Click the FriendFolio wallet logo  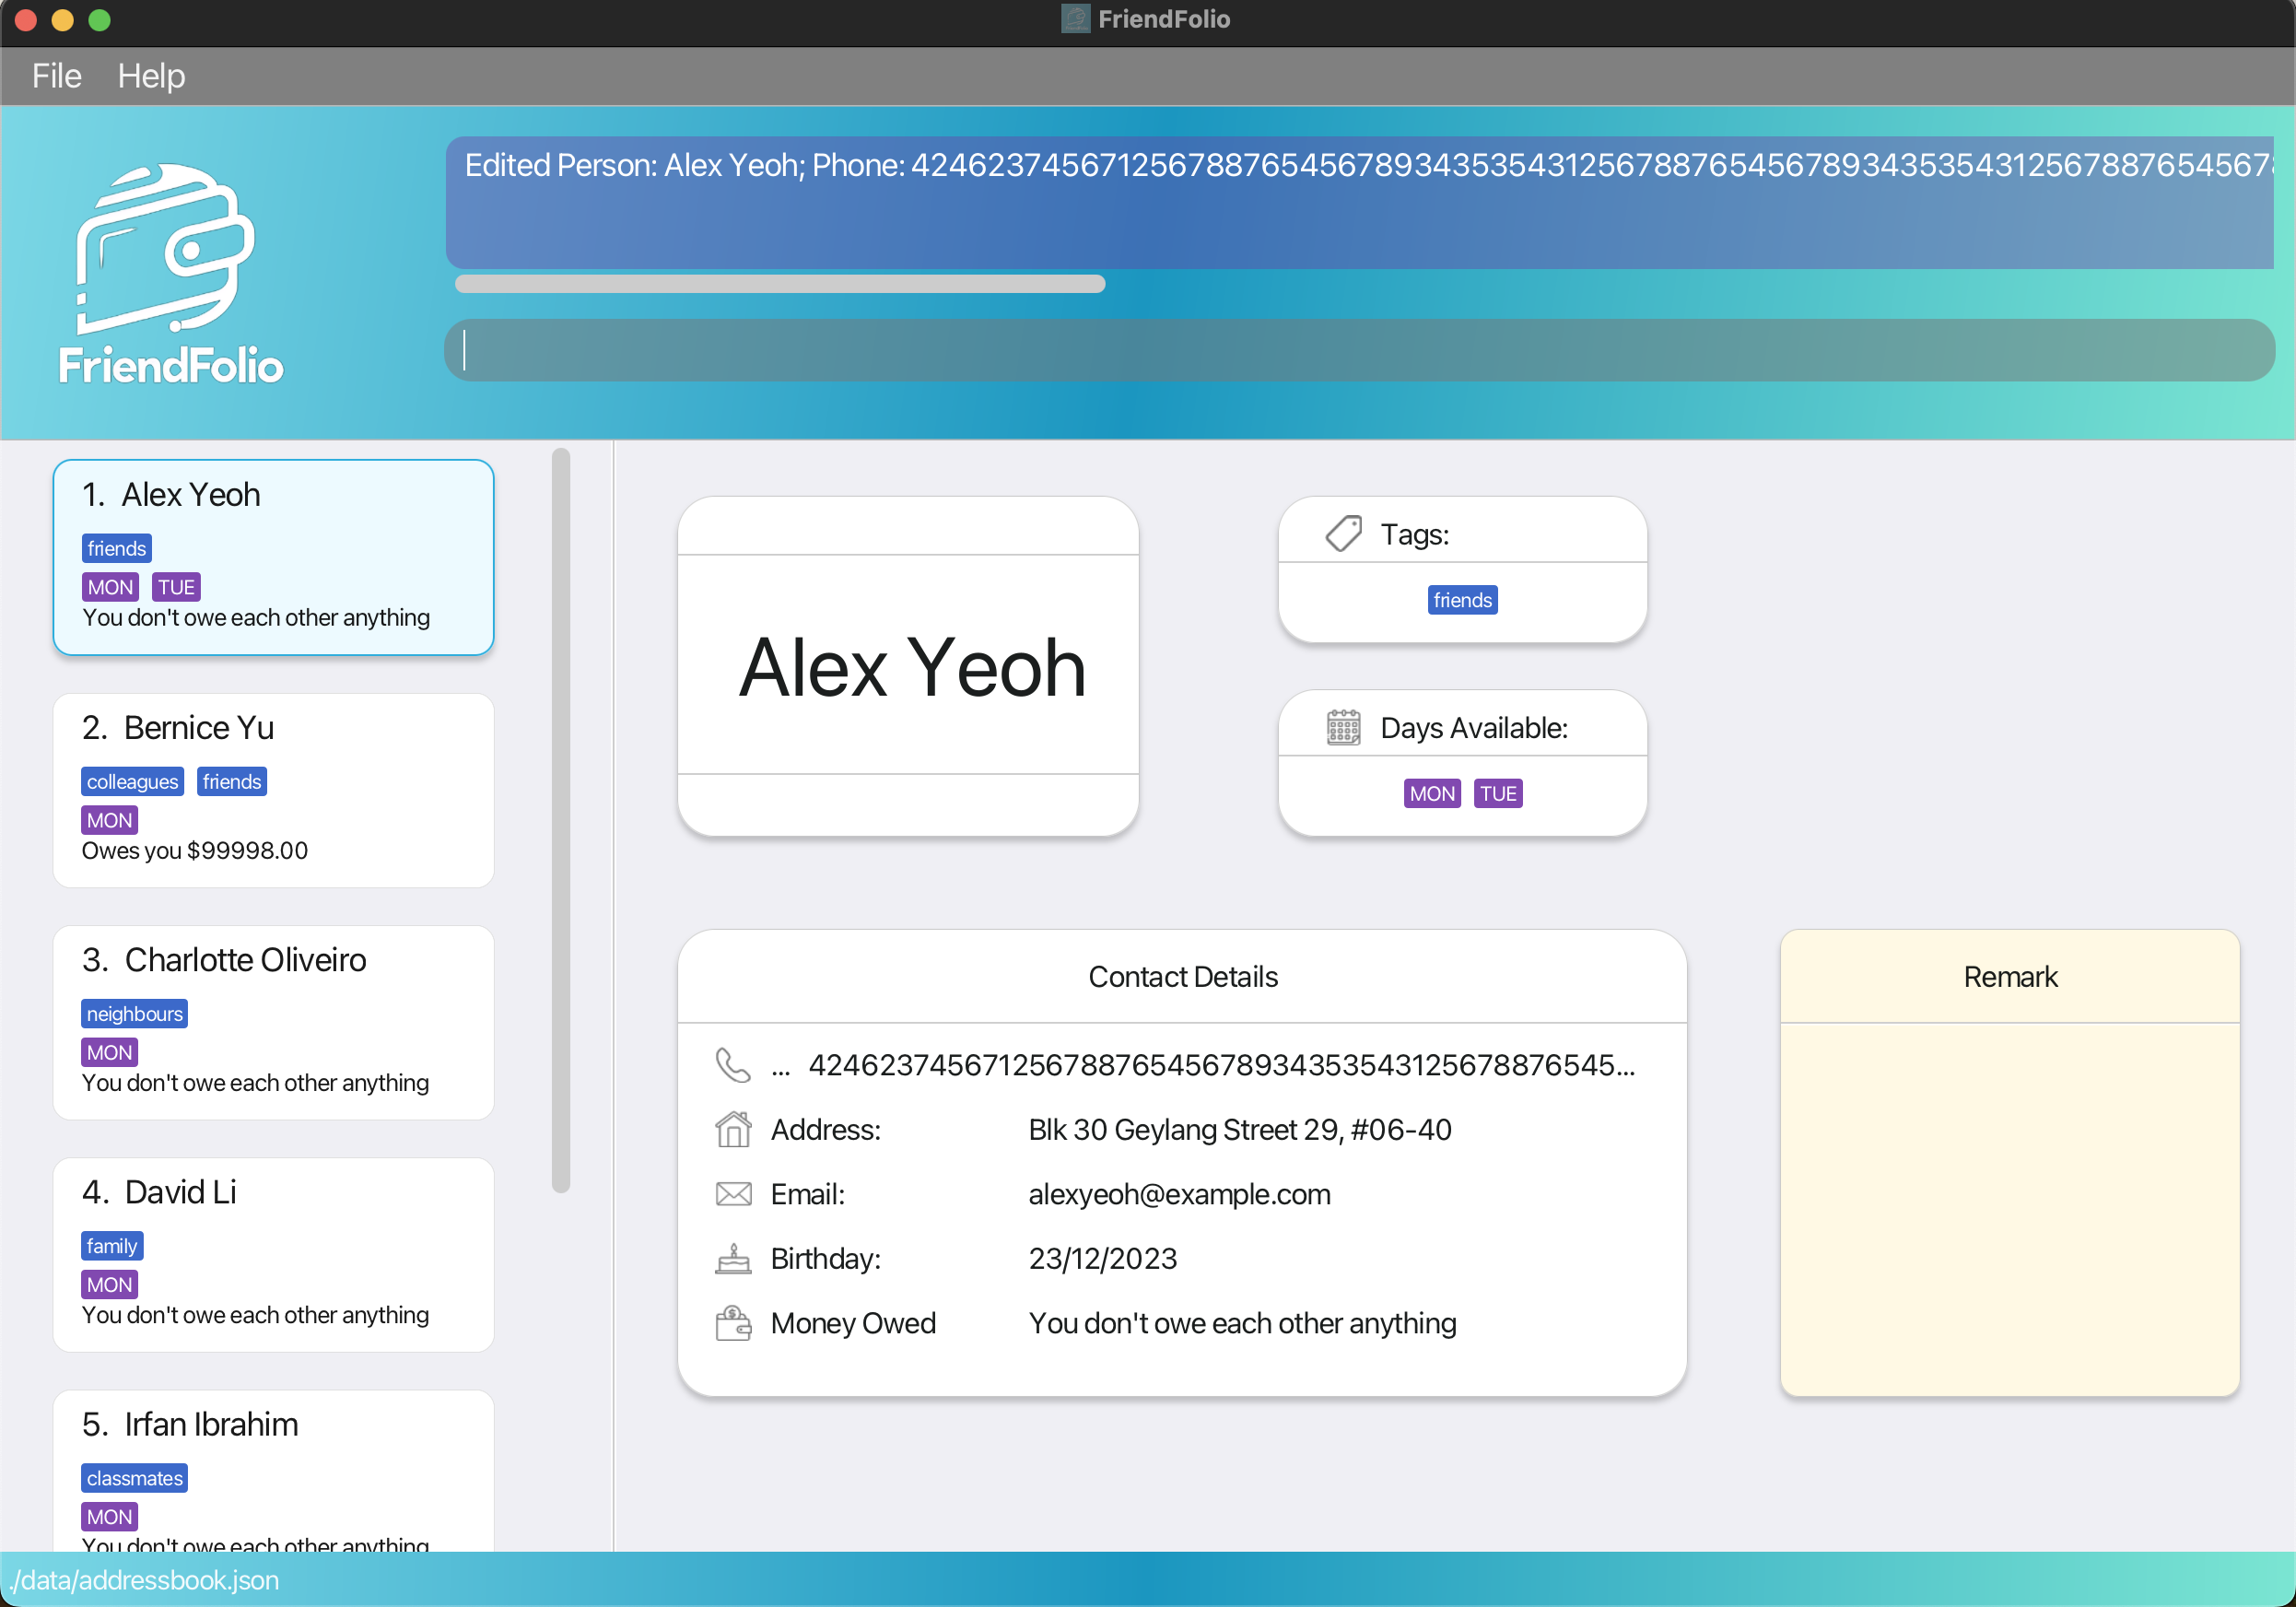tap(167, 250)
